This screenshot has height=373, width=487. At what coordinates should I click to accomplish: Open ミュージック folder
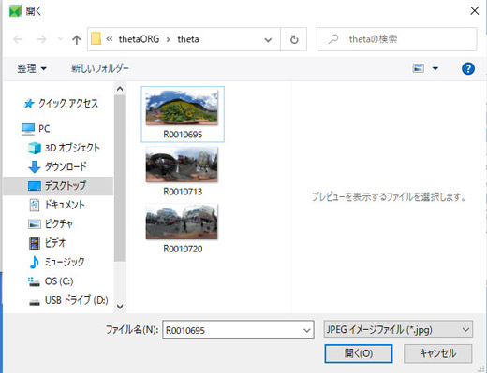point(65,262)
